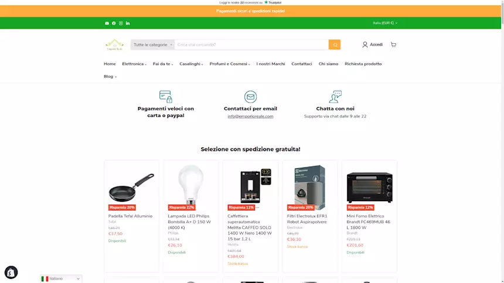Click the Italian flag icon
The image size is (504, 283).
(x=45, y=278)
